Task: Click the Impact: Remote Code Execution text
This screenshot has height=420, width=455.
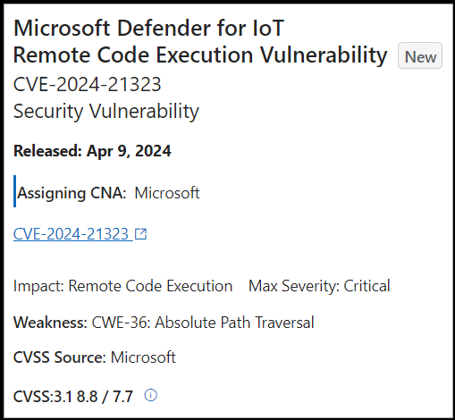Action: pos(122,286)
